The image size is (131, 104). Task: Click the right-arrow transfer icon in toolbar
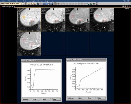[x=58, y=4]
